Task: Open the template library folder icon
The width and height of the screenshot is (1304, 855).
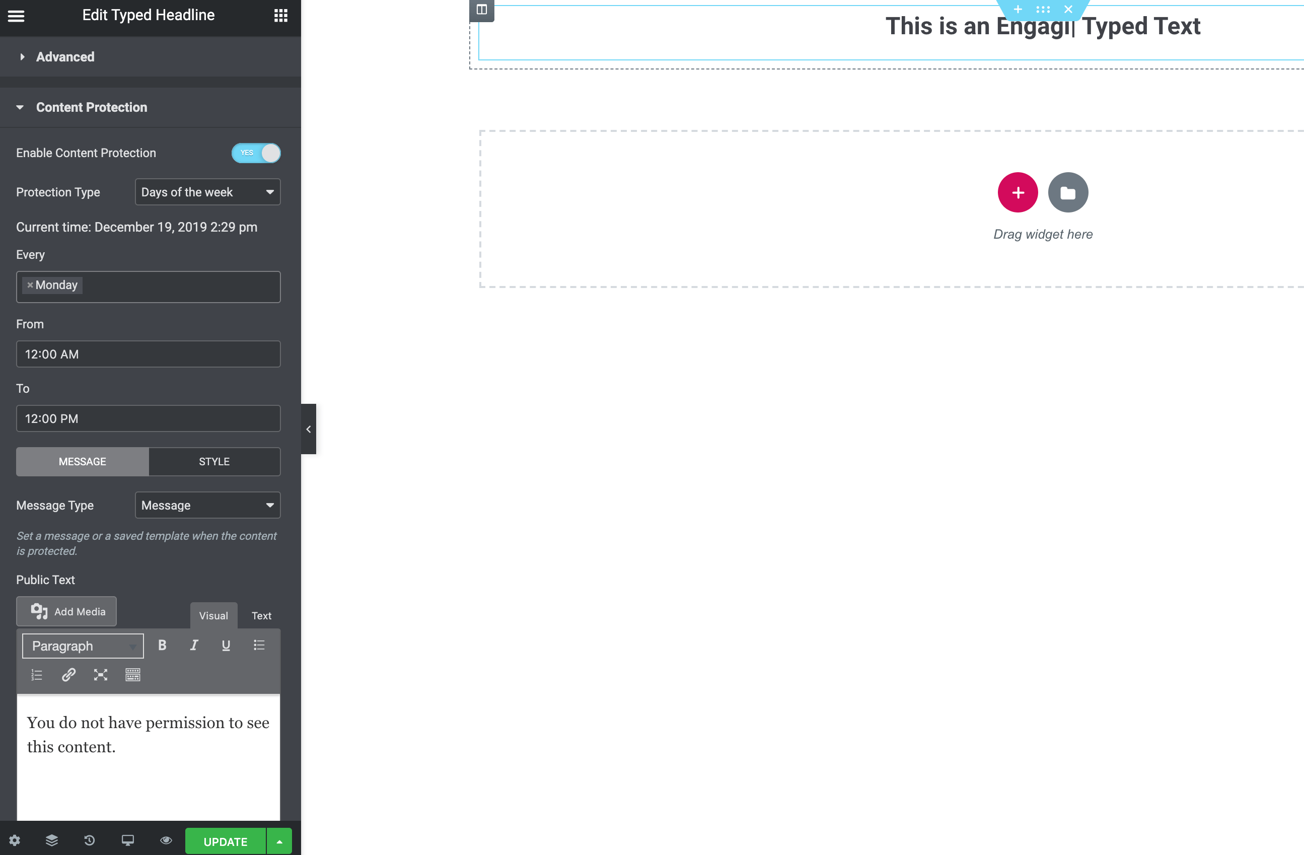Action: (1068, 192)
